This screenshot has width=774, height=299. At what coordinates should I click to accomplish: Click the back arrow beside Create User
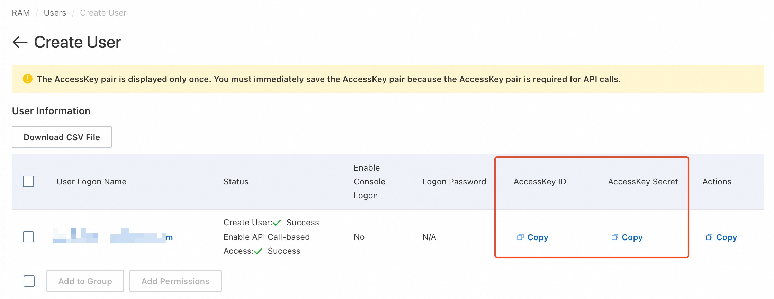pos(20,42)
